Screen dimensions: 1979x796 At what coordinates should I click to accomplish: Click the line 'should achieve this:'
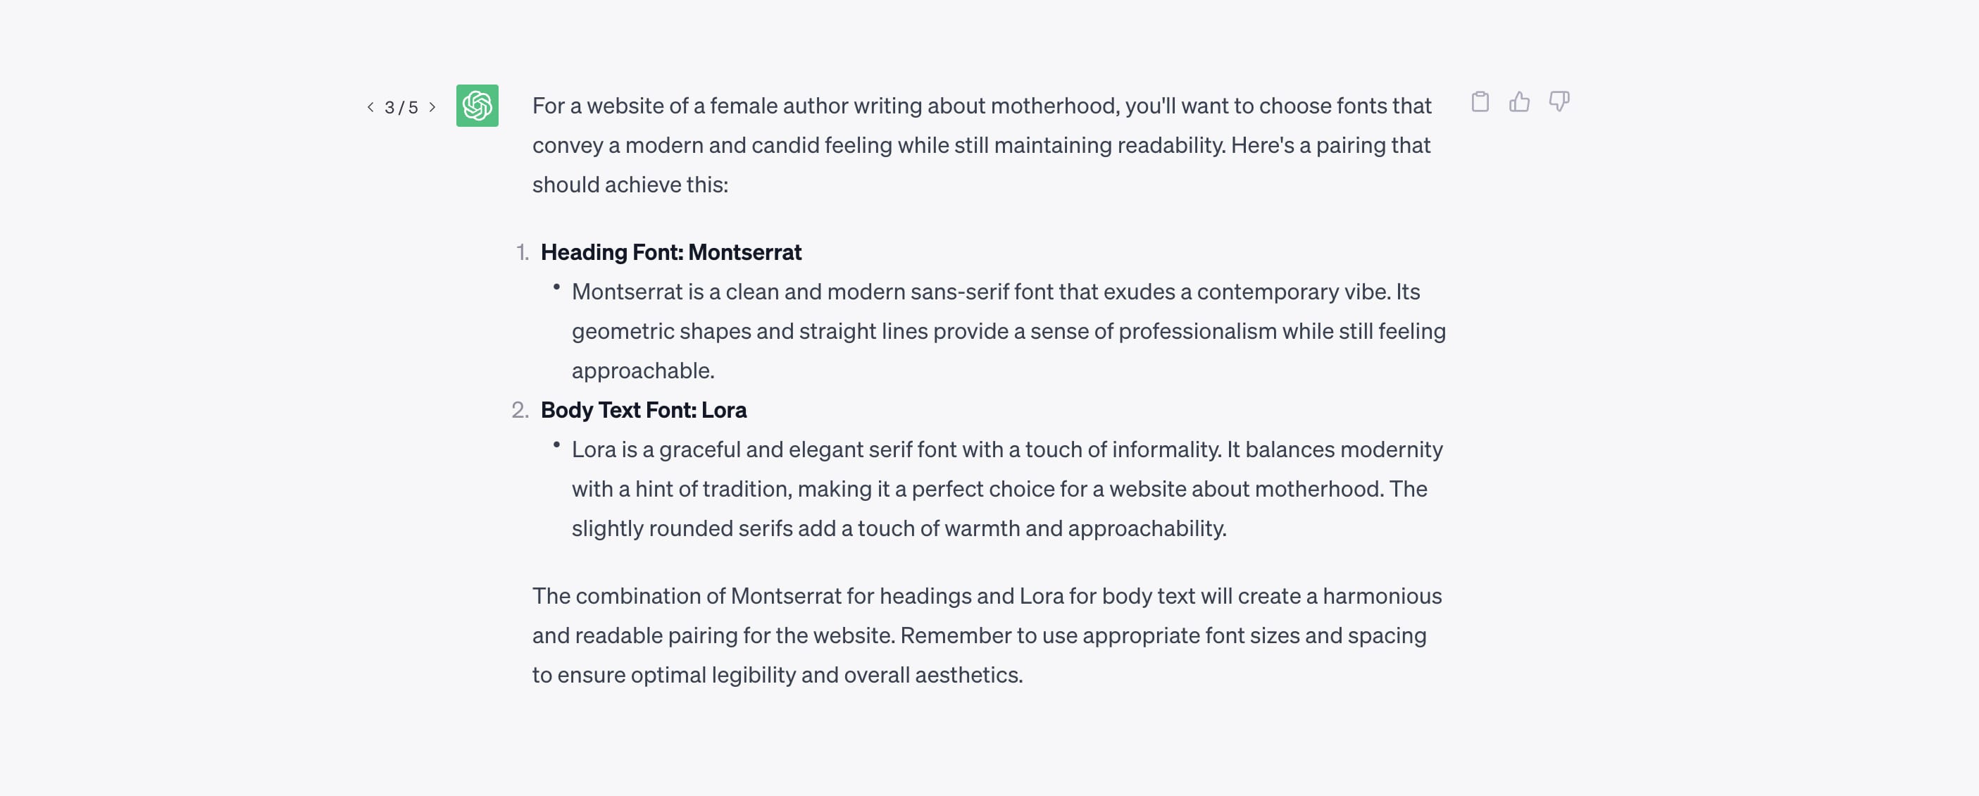(x=630, y=185)
